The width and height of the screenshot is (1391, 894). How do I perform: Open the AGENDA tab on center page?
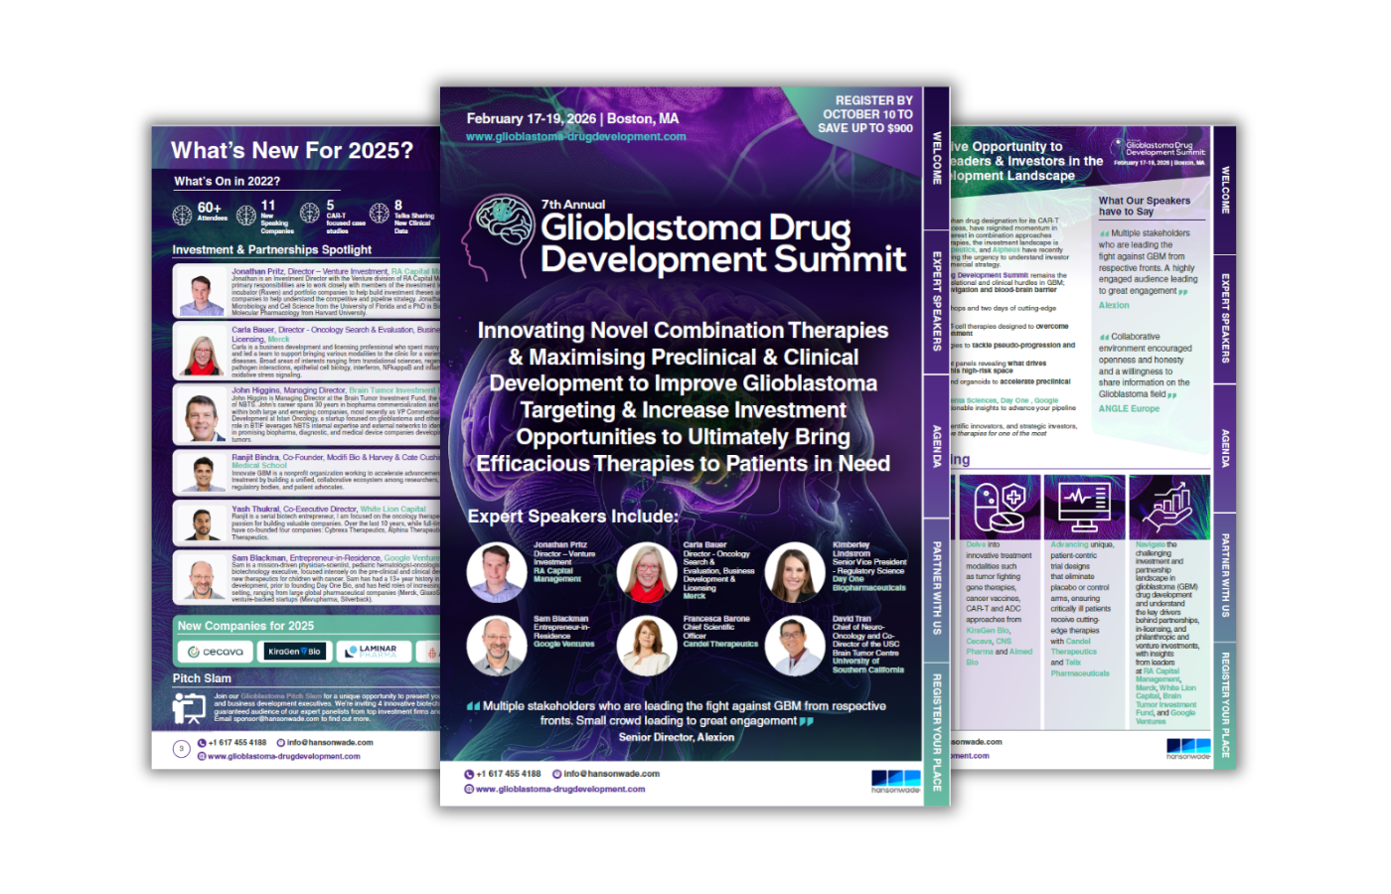coord(936,446)
